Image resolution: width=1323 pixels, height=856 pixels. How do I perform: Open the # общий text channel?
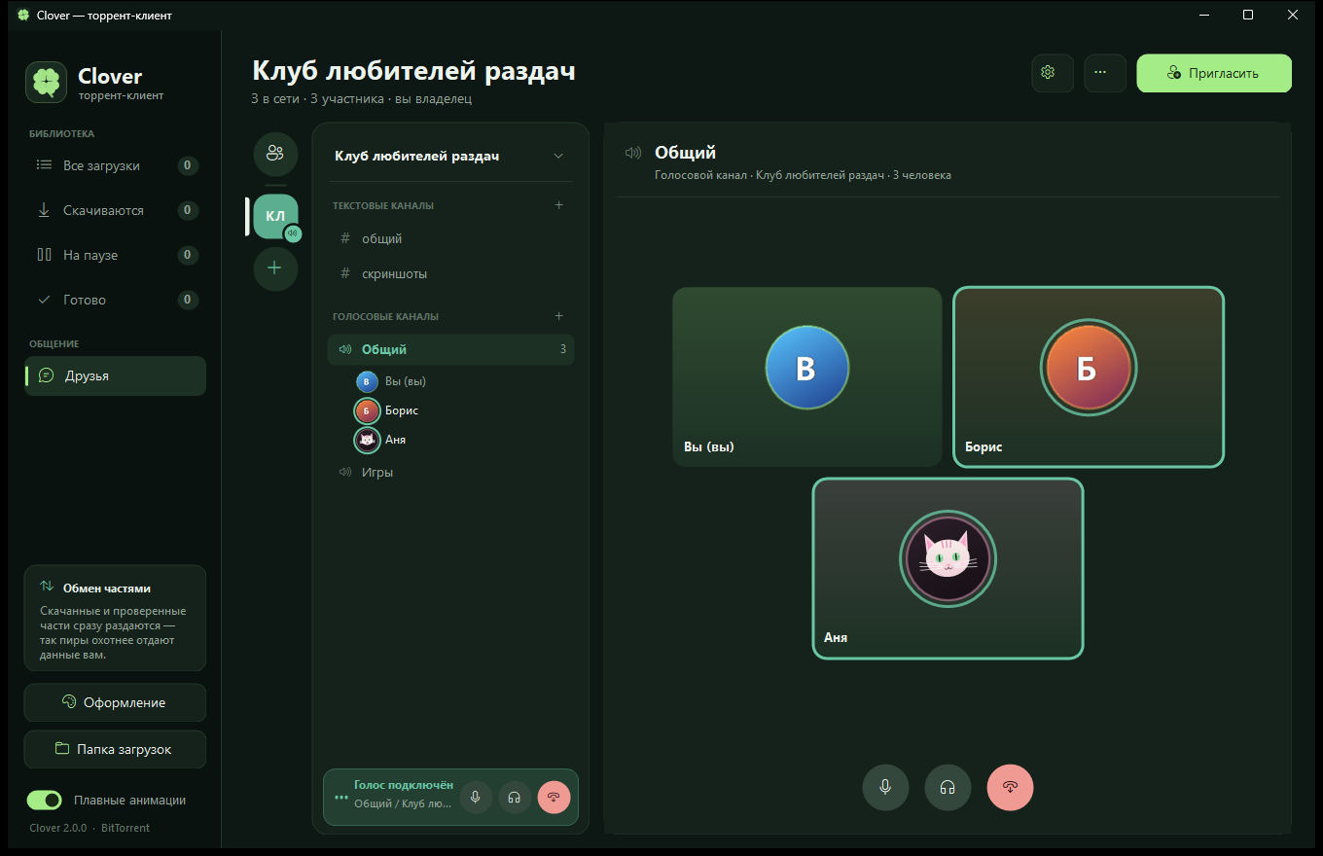coord(451,238)
